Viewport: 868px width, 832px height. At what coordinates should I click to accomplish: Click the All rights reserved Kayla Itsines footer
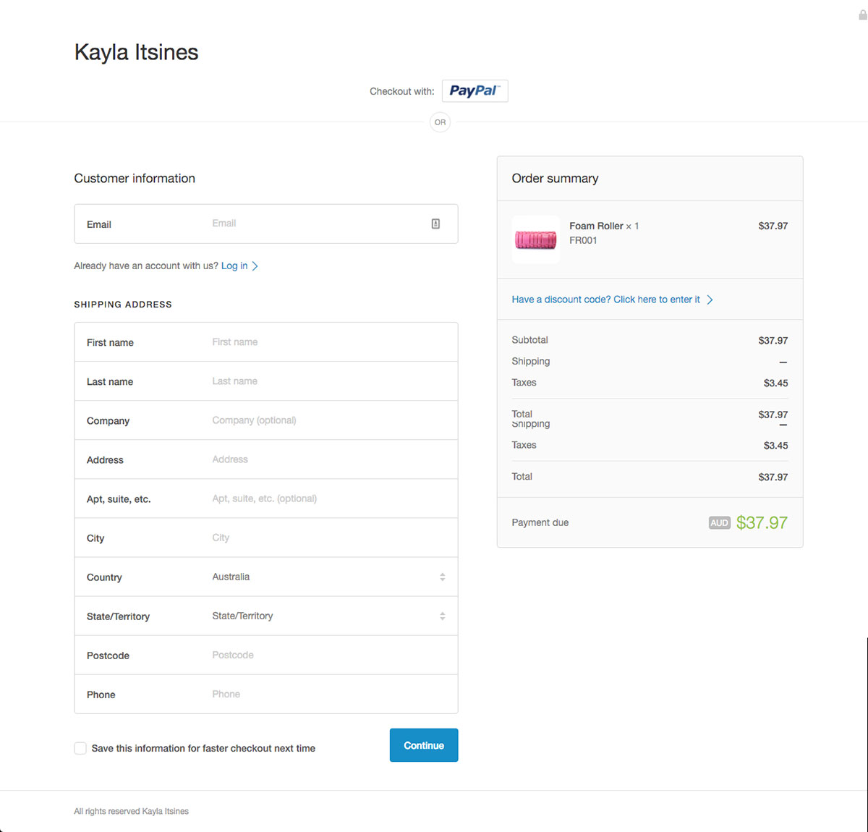[131, 811]
